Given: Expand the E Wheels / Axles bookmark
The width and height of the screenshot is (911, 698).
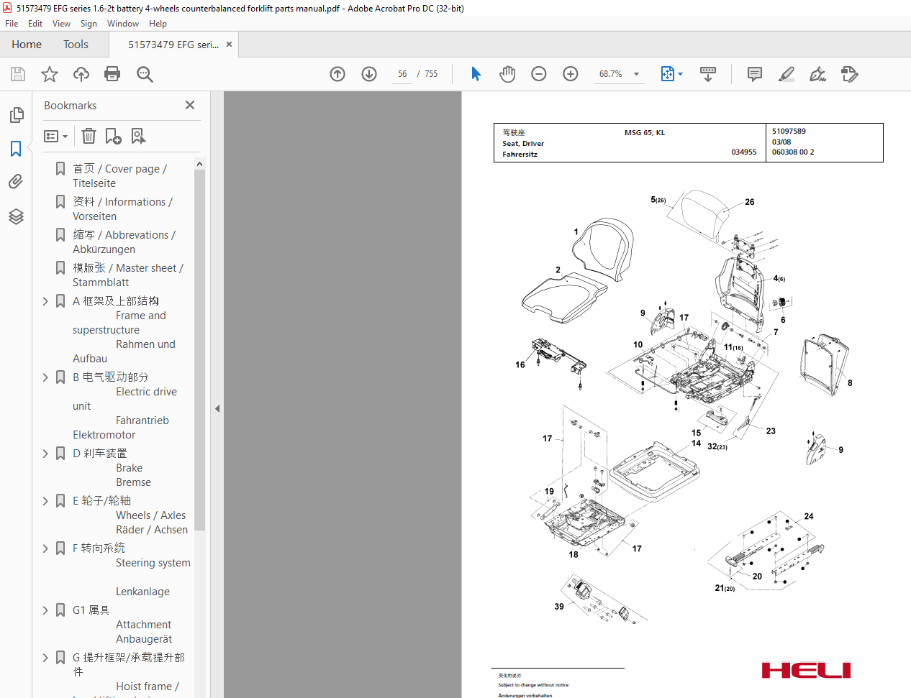Looking at the screenshot, I should pyautogui.click(x=45, y=501).
